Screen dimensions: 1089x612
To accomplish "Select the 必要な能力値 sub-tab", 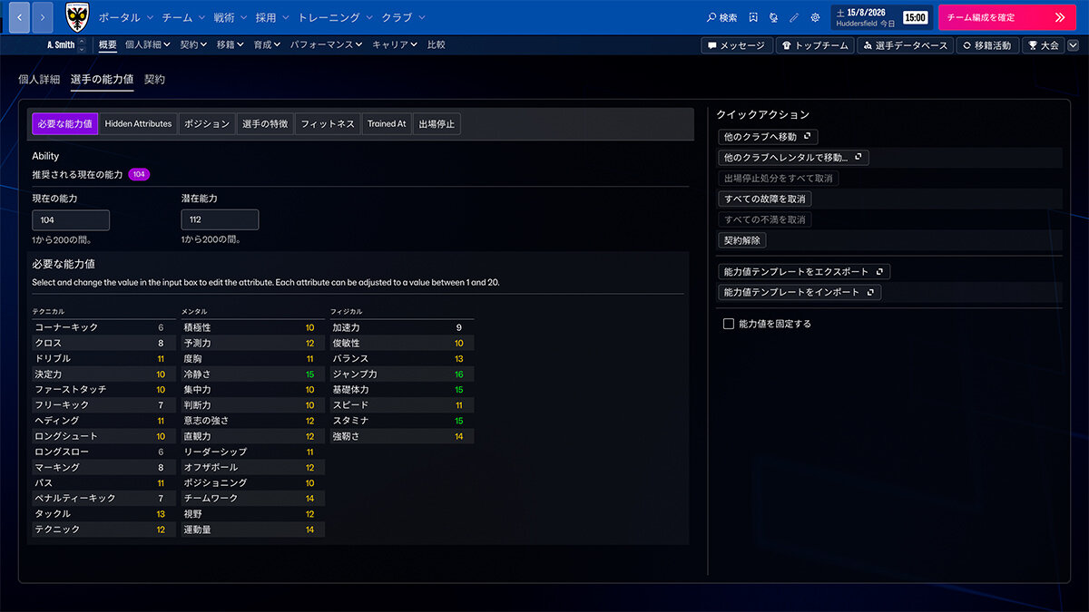I will click(64, 123).
